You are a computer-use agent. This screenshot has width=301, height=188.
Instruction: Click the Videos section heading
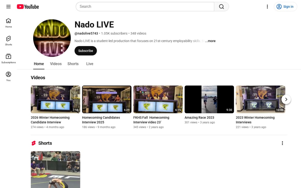pyautogui.click(x=38, y=78)
